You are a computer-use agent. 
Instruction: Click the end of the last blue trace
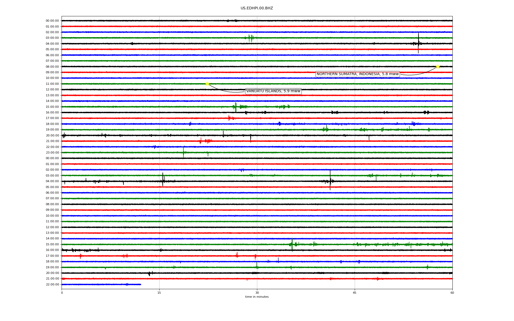pos(141,284)
